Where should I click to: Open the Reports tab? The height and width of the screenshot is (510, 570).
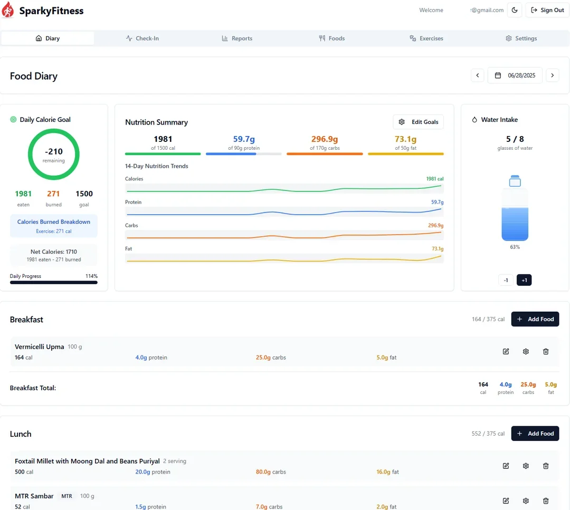point(237,39)
